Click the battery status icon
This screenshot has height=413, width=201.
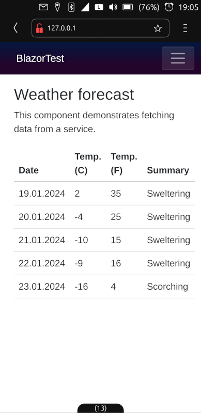pos(128,7)
